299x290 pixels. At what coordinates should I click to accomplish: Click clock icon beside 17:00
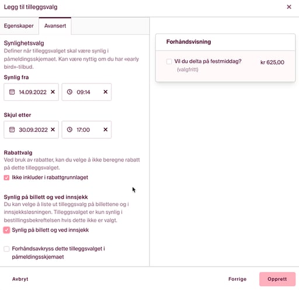point(69,130)
